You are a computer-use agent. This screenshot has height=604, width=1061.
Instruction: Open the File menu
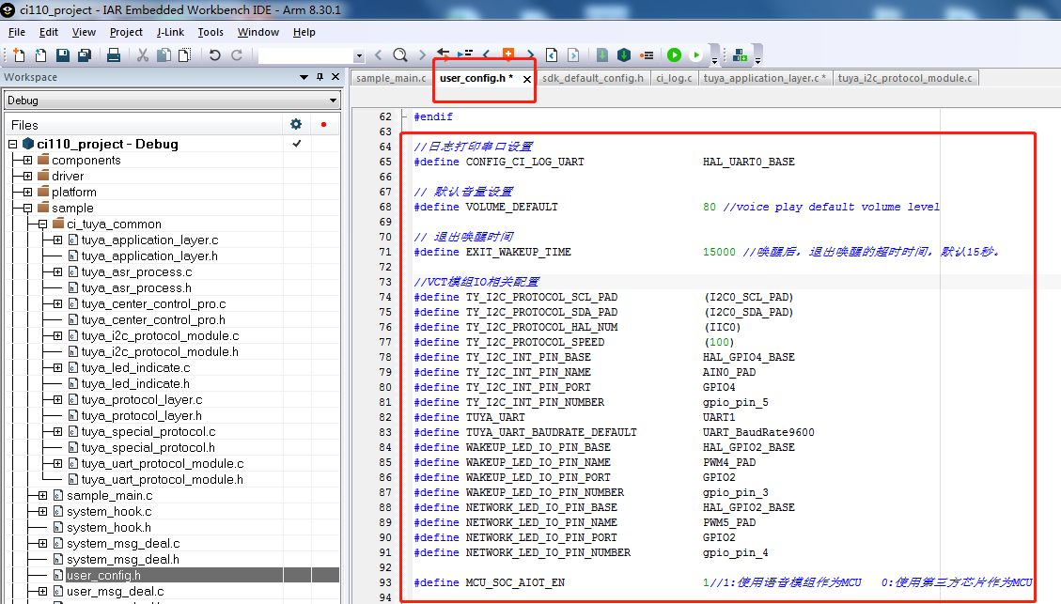[17, 32]
